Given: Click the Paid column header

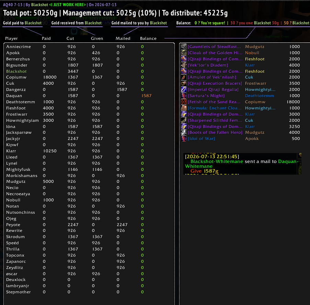Looking at the screenshot, I should (46, 38).
